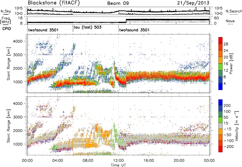Click the "12" power colorbar label
Image resolution: width=242 pixels, height=167 pixels.
click(x=226, y=71)
